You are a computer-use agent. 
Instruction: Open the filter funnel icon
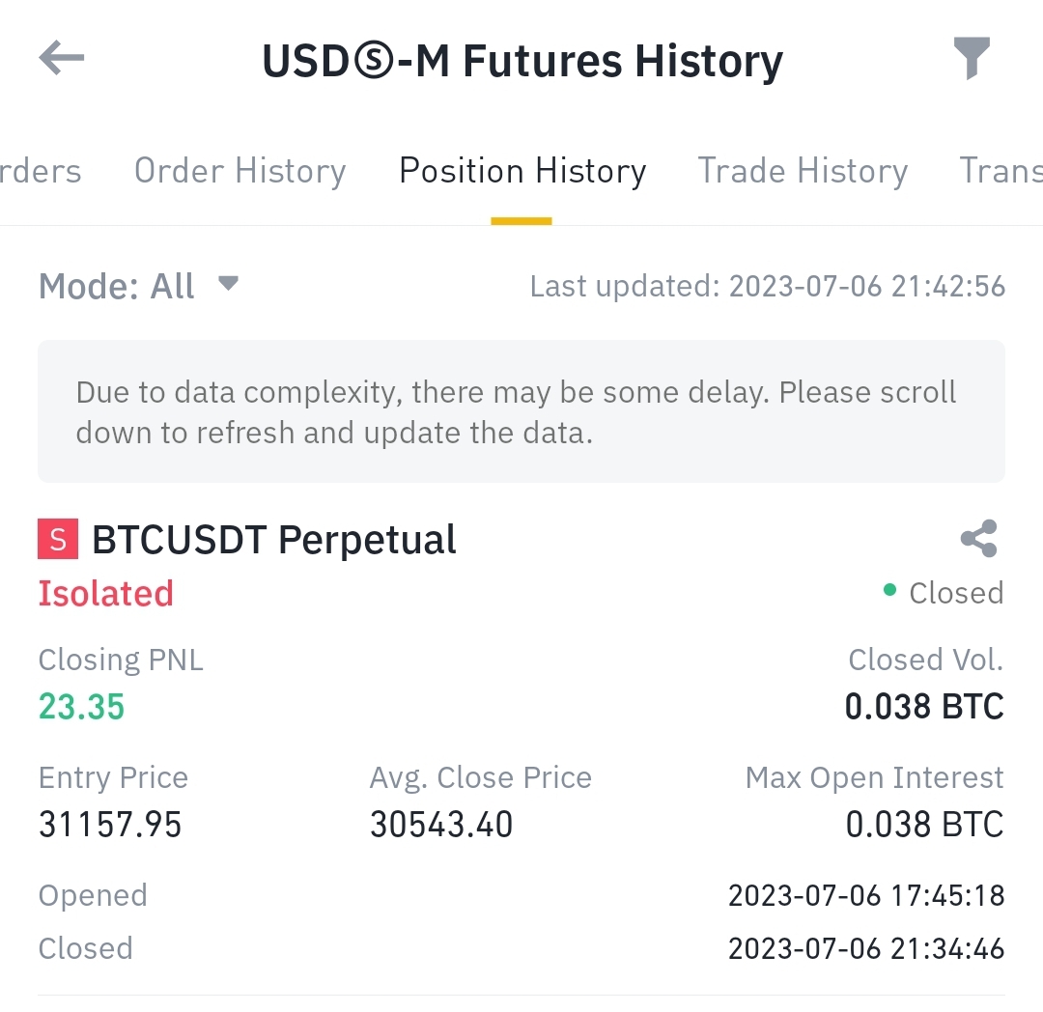[x=972, y=59]
